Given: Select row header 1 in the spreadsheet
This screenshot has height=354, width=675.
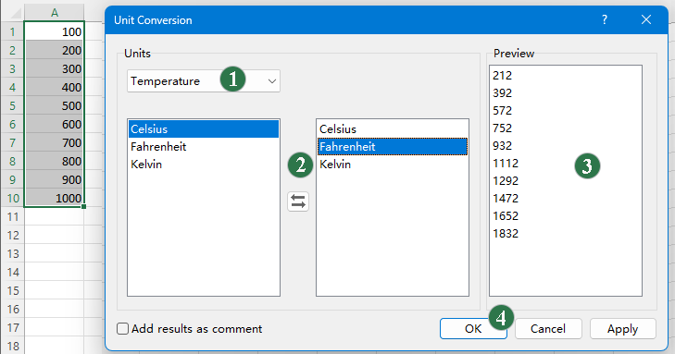Looking at the screenshot, I should point(12,31).
